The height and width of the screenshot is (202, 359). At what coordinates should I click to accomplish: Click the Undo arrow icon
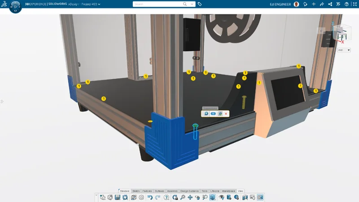(x=150, y=198)
